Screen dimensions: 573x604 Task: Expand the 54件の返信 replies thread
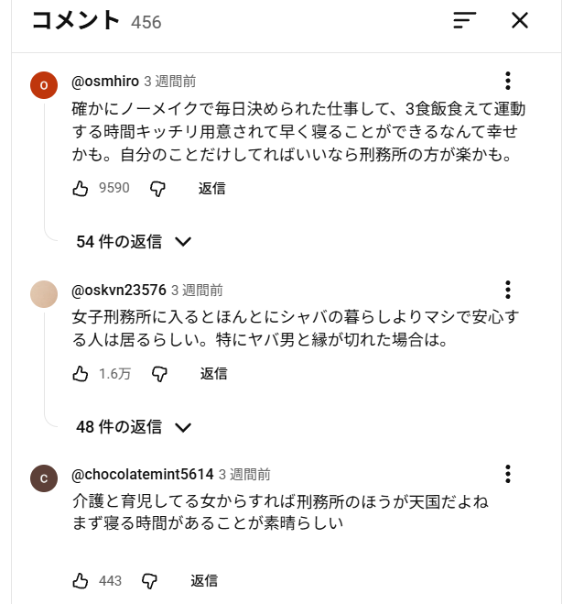(x=134, y=242)
